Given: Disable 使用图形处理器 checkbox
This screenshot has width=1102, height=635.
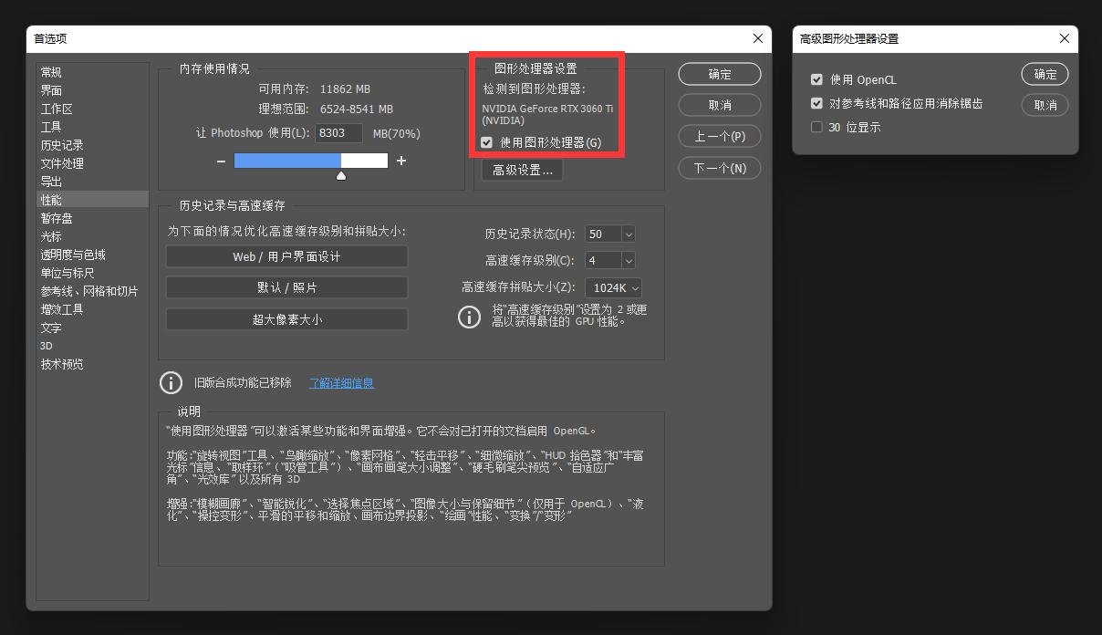Looking at the screenshot, I should coord(486,142).
